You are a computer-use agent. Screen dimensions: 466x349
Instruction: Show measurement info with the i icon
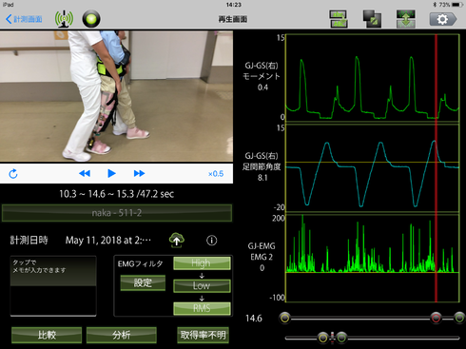tap(212, 241)
